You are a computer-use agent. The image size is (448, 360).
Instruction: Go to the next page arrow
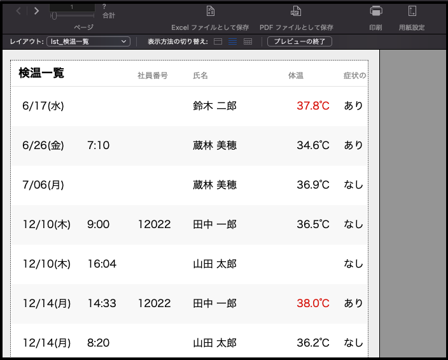tap(36, 11)
